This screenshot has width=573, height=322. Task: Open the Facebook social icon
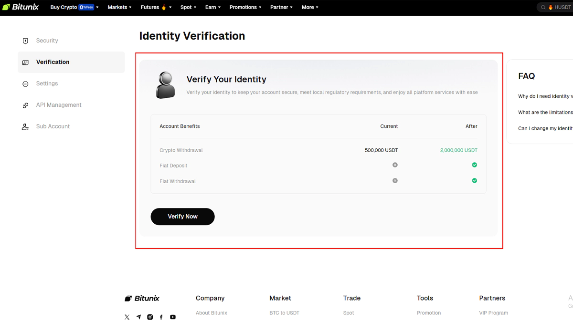(161, 317)
